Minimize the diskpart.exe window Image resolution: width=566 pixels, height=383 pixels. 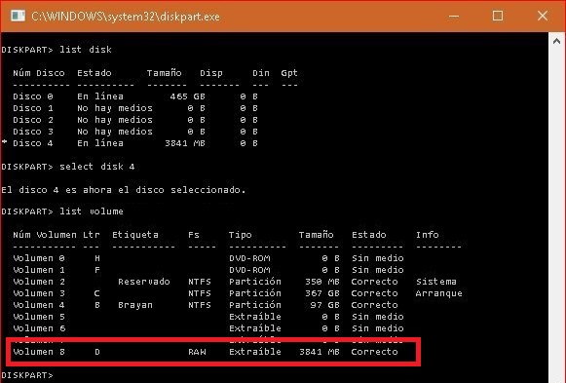(454, 17)
